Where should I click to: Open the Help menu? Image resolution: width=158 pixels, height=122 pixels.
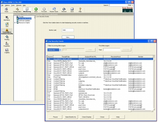24,5
